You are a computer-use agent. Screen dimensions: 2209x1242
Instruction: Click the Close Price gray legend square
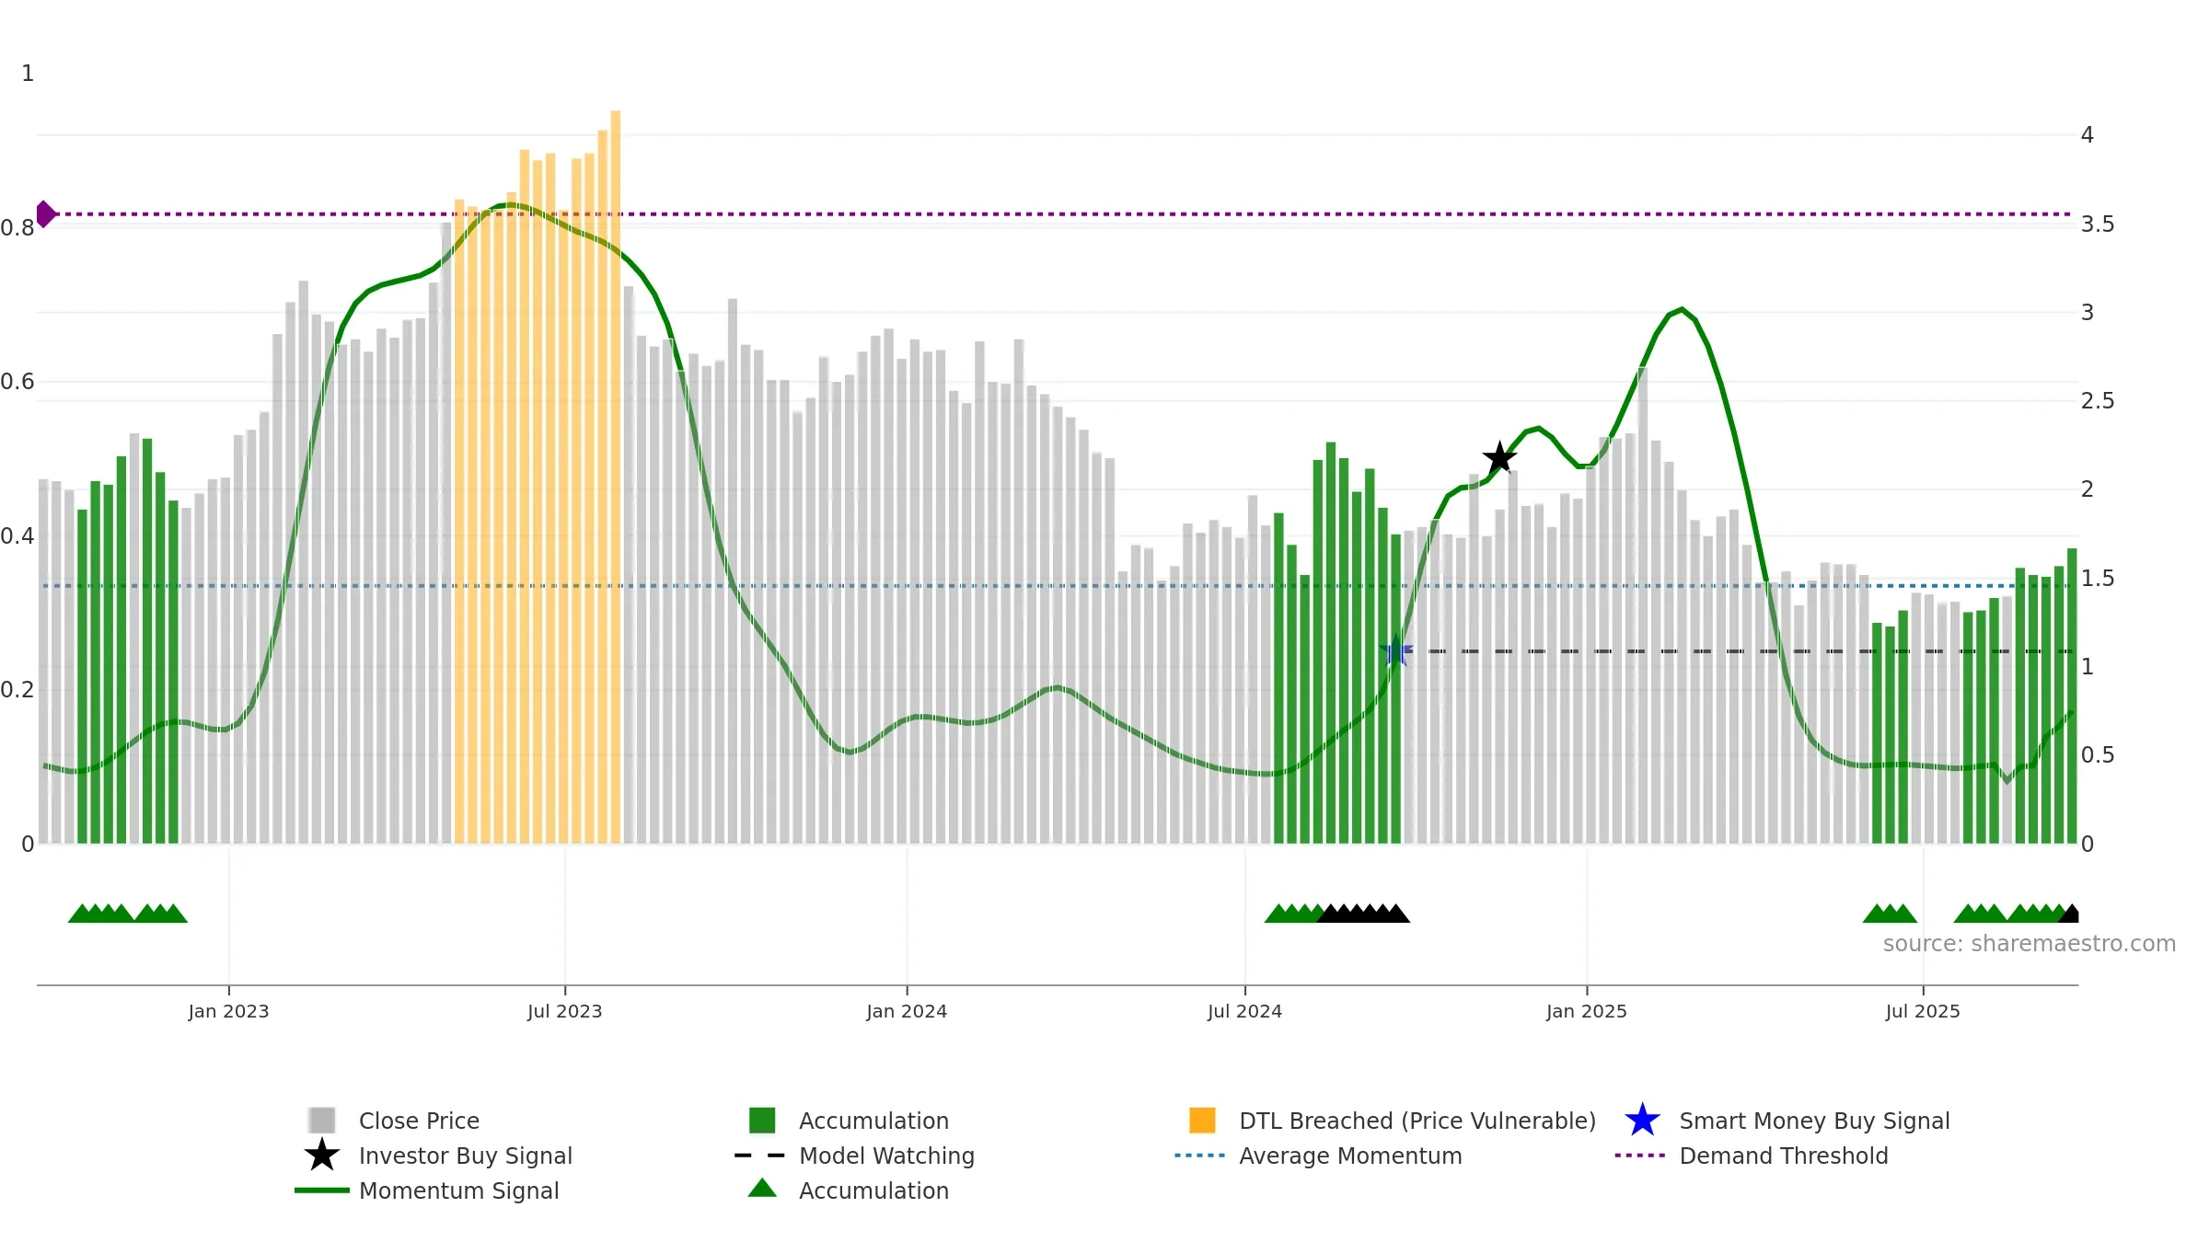[x=322, y=1121]
